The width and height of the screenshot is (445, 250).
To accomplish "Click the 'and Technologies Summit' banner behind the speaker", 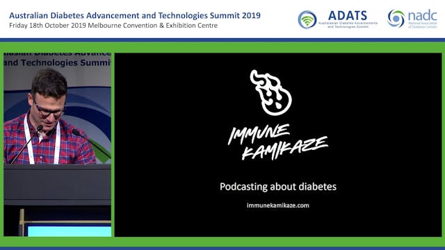I will point(57,62).
